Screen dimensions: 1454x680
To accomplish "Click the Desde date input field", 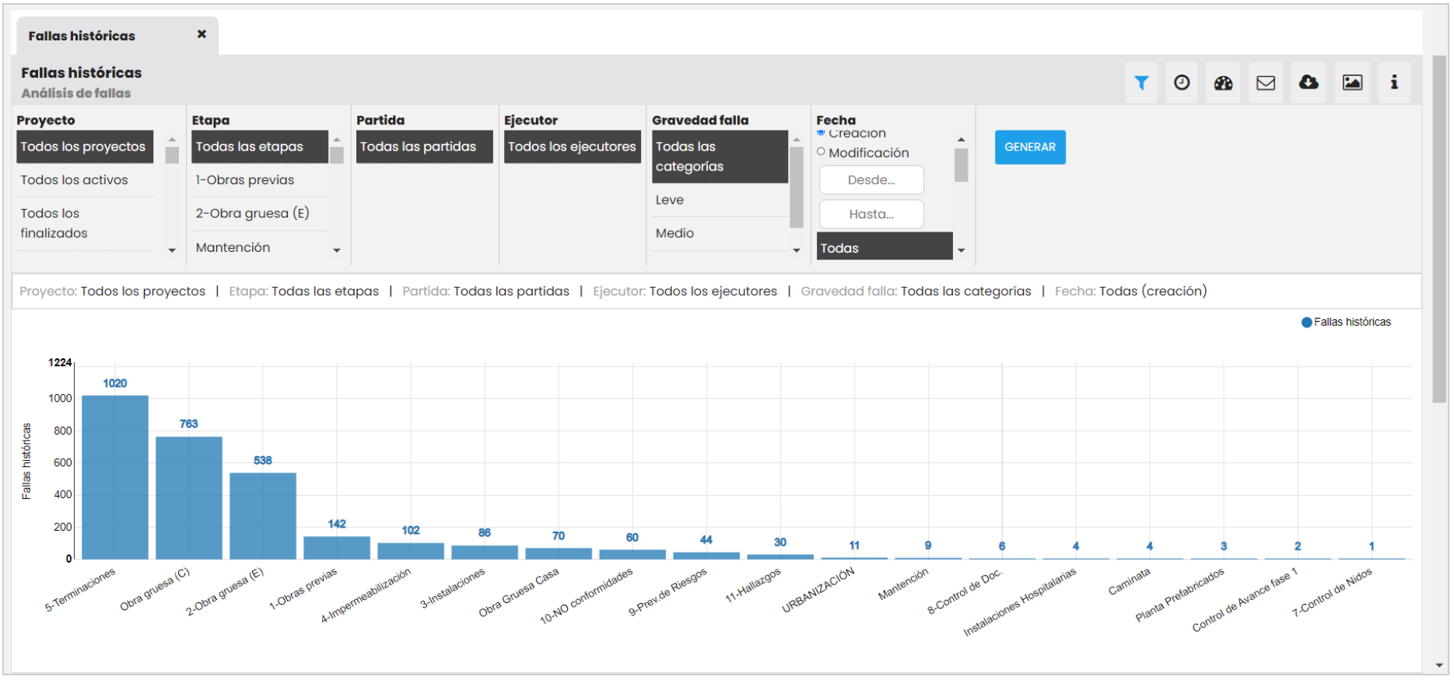I will click(x=871, y=180).
